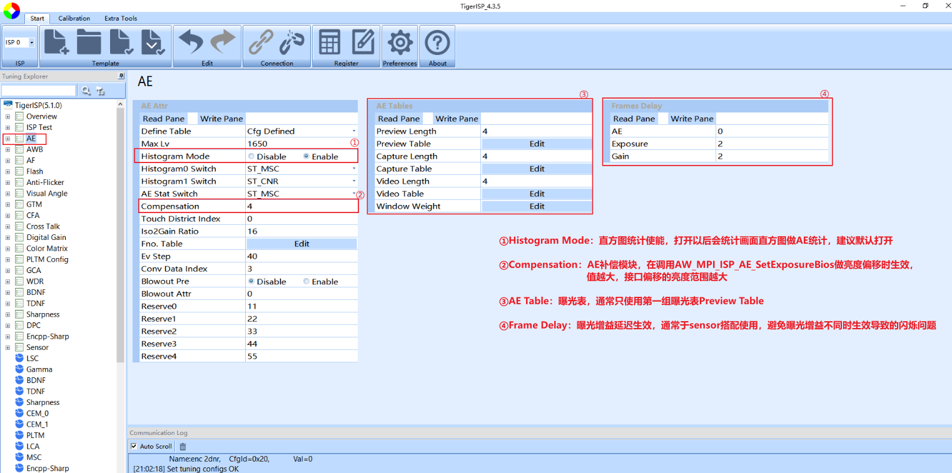The image size is (952, 473).
Task: Set Histogram Mode to Disable
Action: click(x=251, y=156)
